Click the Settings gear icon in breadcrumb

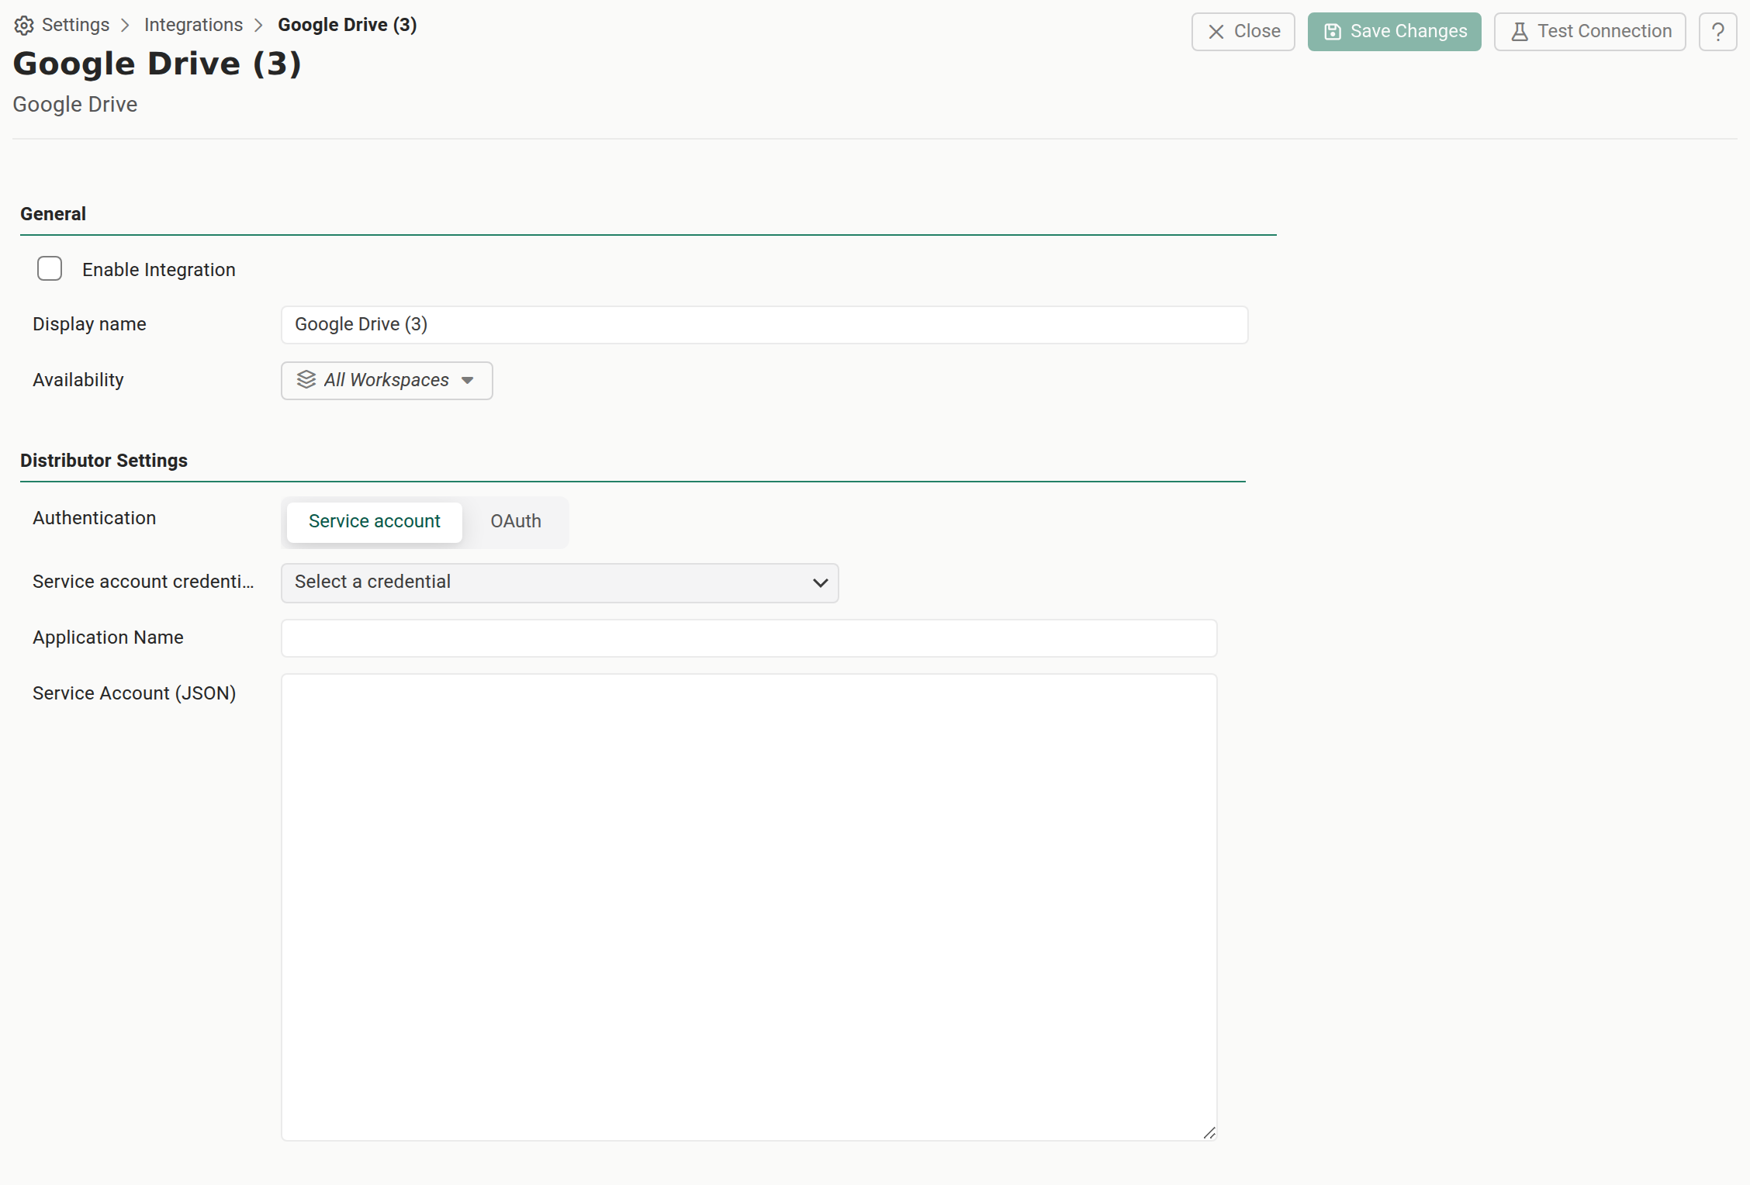point(24,26)
